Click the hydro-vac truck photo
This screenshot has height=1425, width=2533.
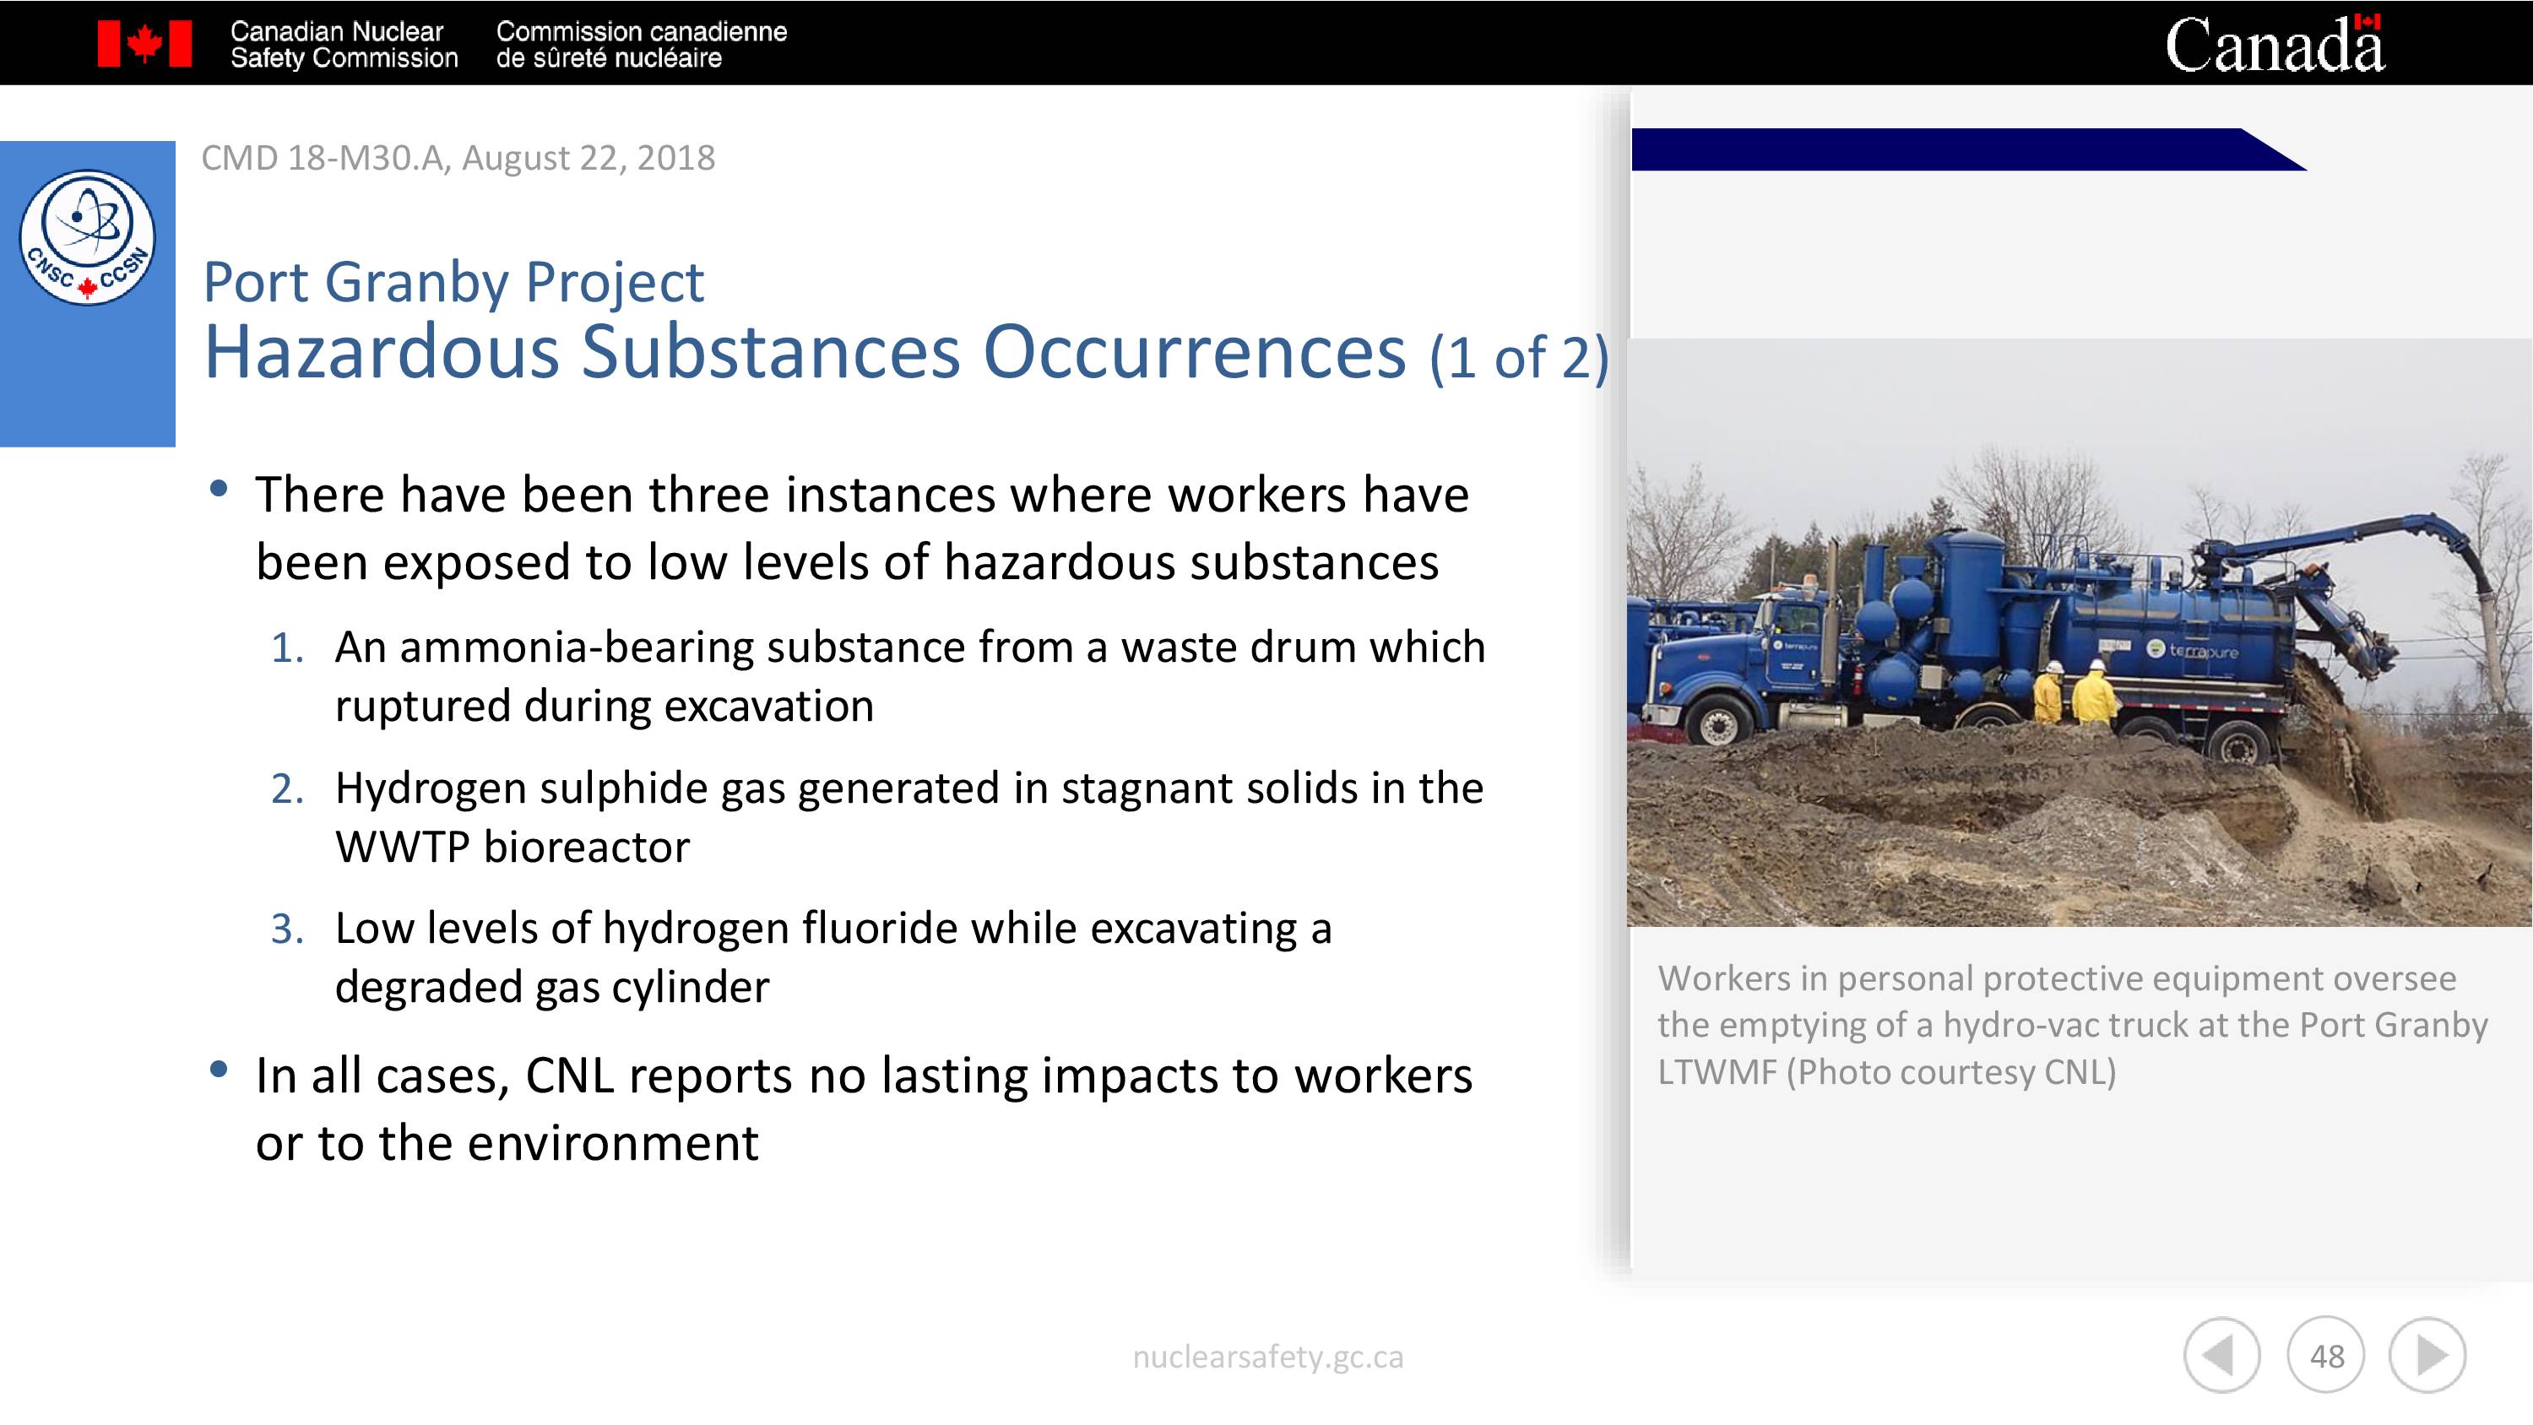(x=2080, y=632)
